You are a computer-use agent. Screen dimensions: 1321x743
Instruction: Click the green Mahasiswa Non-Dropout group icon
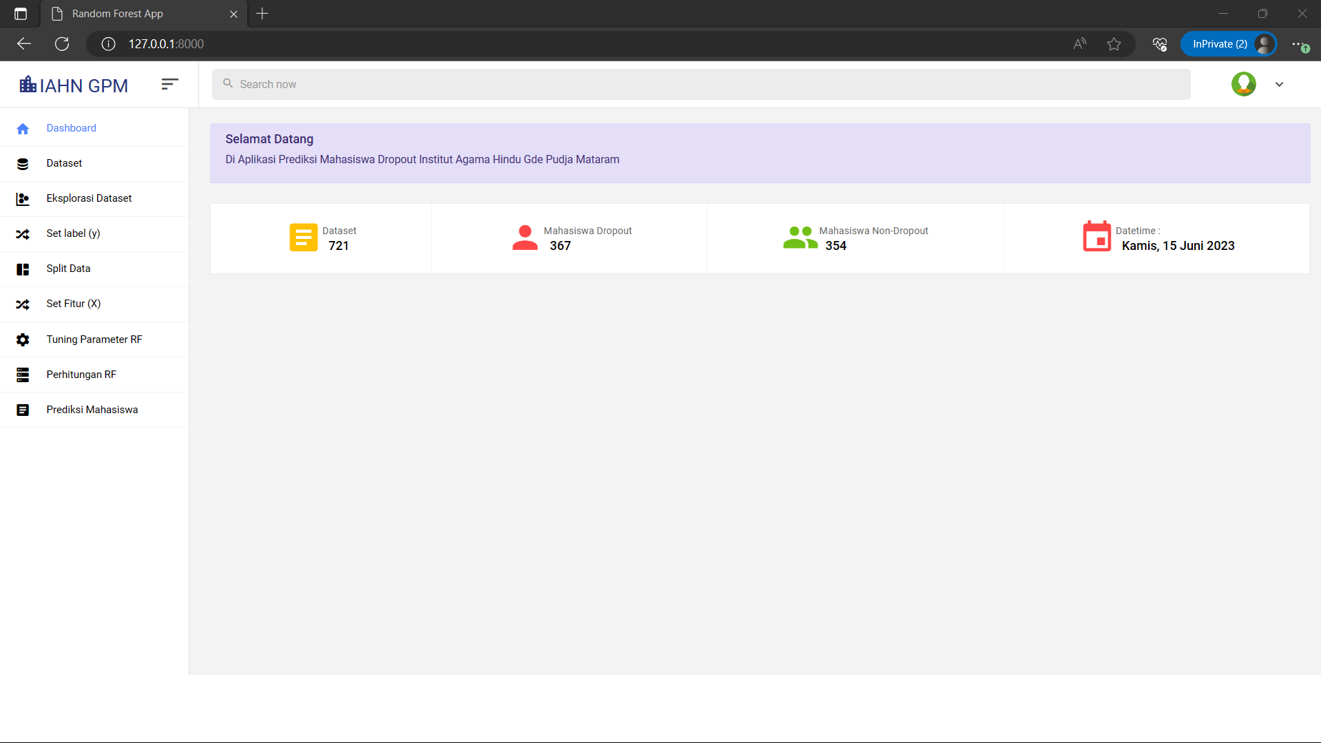[x=800, y=238]
